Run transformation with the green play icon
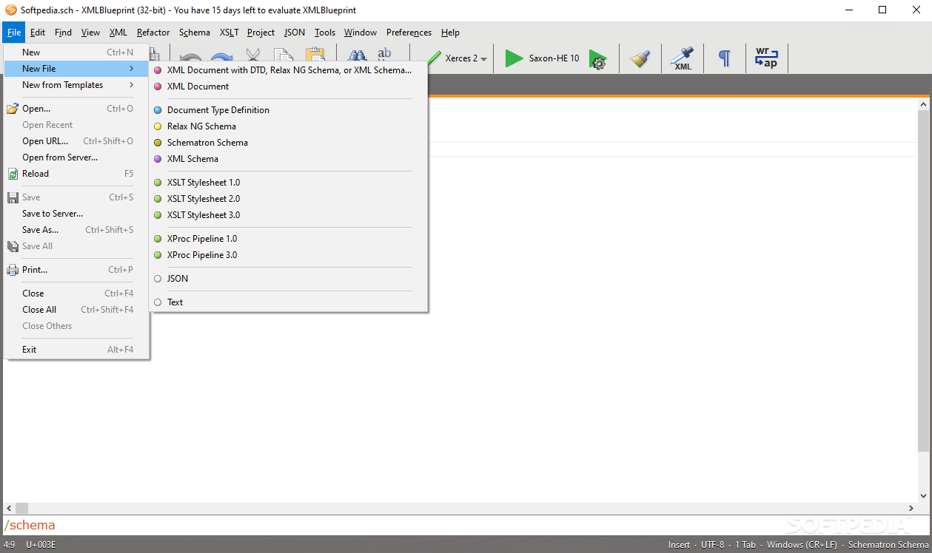Screen dimensions: 932x553 [514, 58]
